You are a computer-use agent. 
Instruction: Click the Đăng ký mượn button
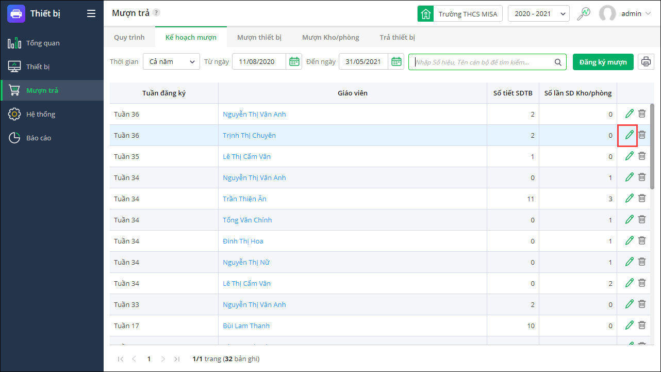pyautogui.click(x=603, y=62)
